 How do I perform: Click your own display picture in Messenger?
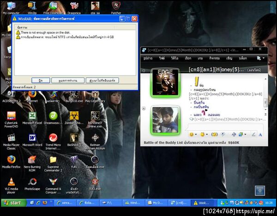click(x=165, y=120)
